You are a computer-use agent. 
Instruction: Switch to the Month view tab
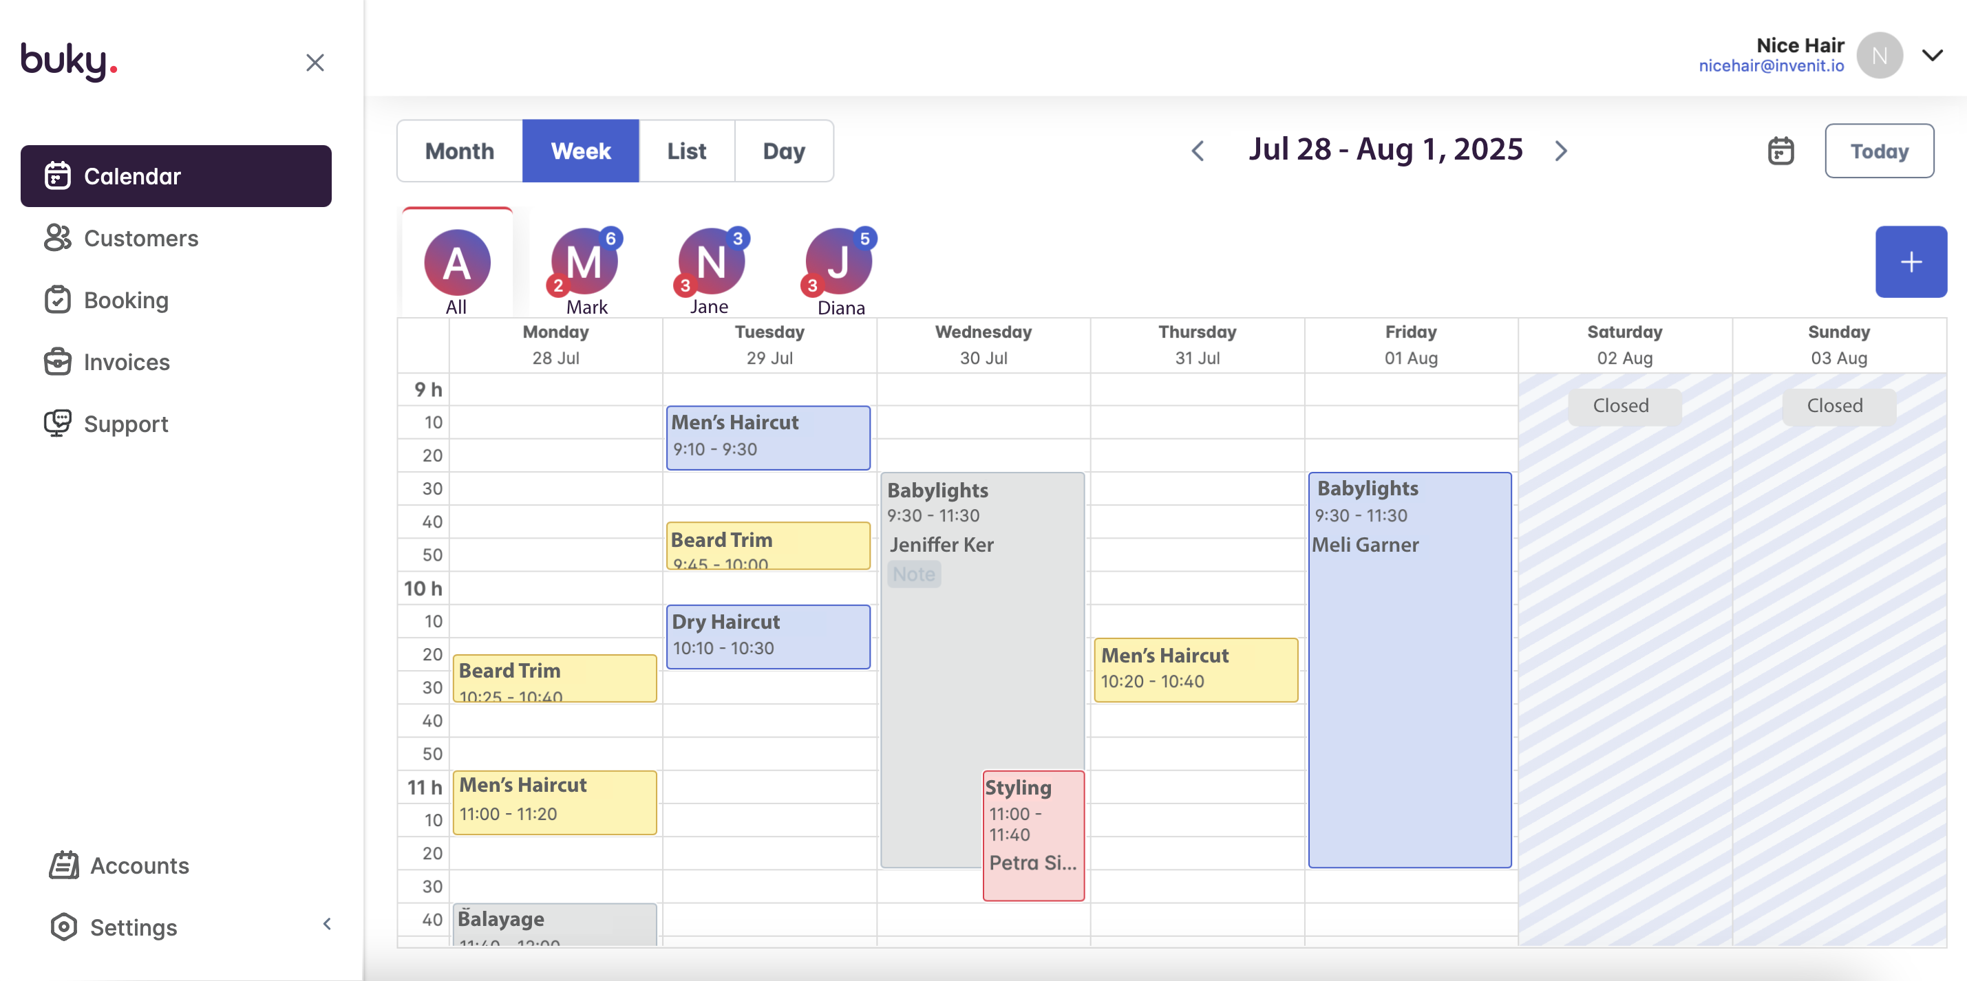coord(459,151)
